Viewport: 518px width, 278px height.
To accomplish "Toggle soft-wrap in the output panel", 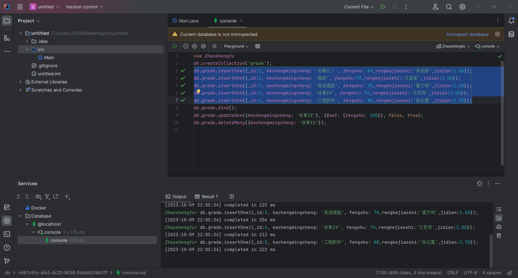I will [x=499, y=209].
